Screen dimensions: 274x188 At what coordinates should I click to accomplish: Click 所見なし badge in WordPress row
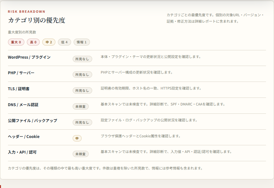82,59
